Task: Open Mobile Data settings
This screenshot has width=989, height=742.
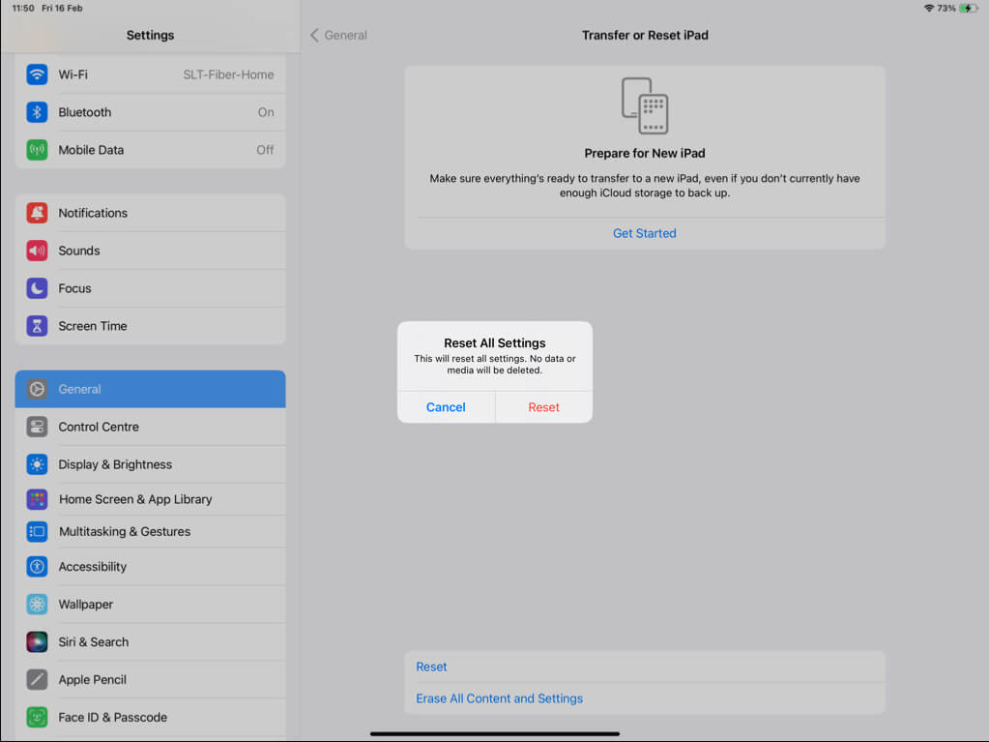Action: [x=150, y=150]
